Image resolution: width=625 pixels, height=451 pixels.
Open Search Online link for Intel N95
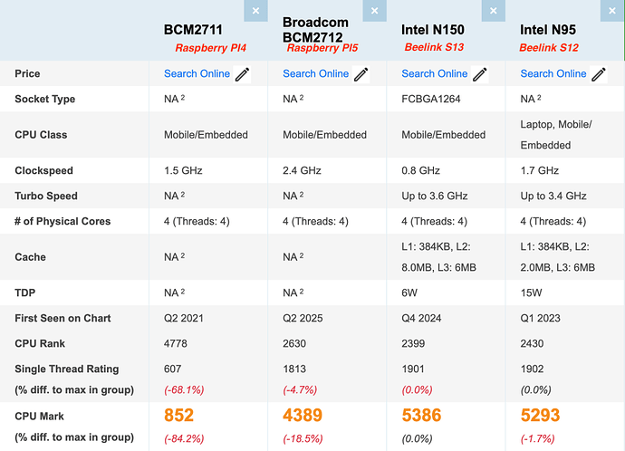coord(553,73)
